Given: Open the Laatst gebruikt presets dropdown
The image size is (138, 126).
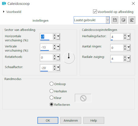Looking at the screenshot, I should point(108,20).
